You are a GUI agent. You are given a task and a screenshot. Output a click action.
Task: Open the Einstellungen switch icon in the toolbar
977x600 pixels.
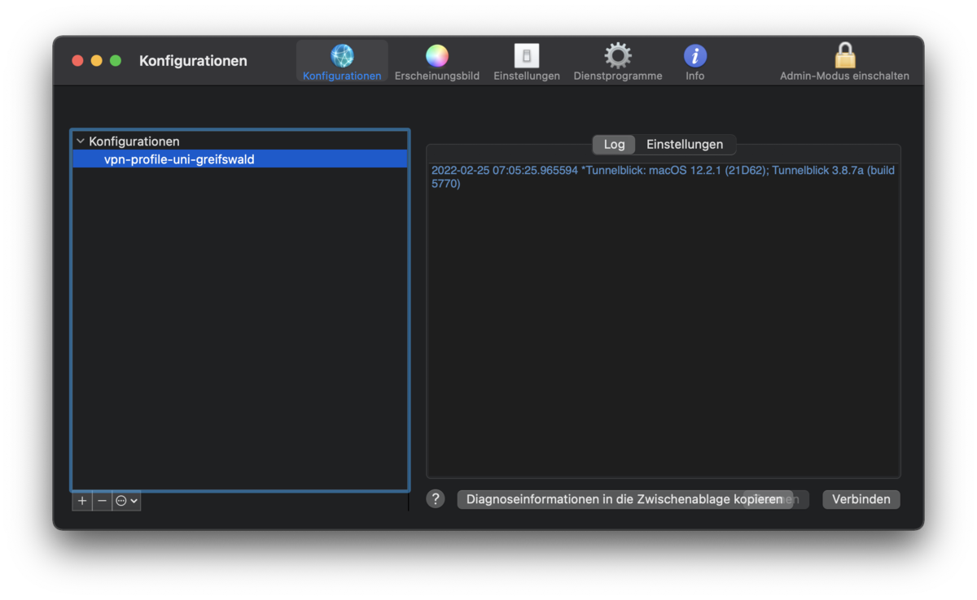click(x=527, y=56)
